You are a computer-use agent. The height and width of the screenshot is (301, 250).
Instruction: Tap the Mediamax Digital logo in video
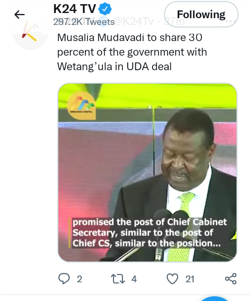point(82,106)
